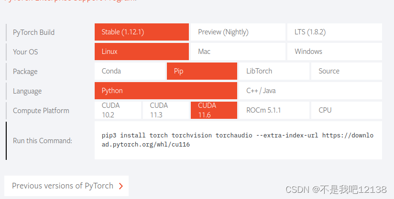Select Conda package option
Image resolution: width=394 pixels, height=199 pixels.
130,71
